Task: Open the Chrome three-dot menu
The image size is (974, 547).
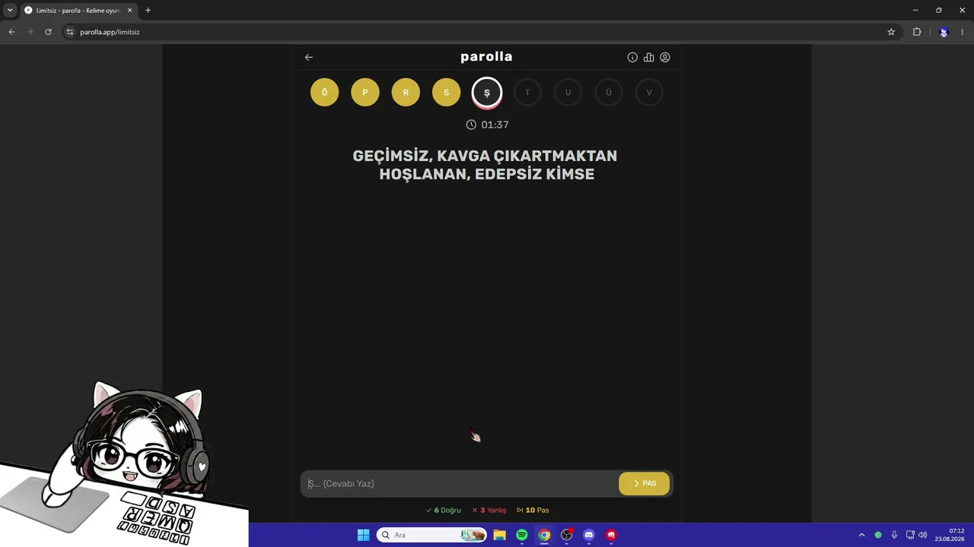Action: pos(963,32)
